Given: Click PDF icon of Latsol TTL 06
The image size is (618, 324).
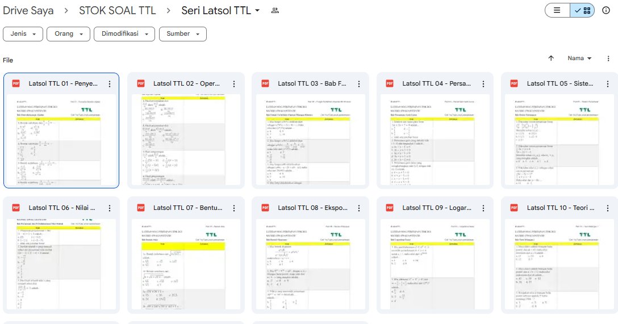Looking at the screenshot, I should (x=16, y=208).
